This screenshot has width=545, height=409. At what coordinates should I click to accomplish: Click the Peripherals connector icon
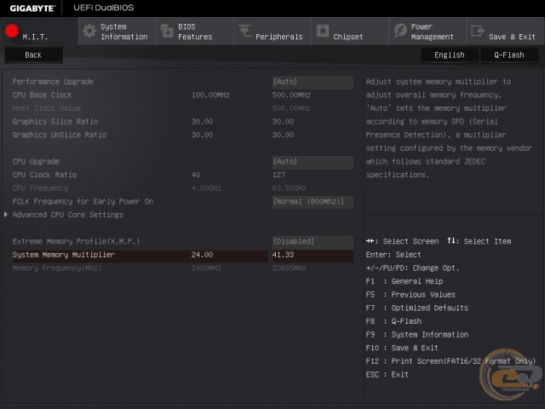244,32
